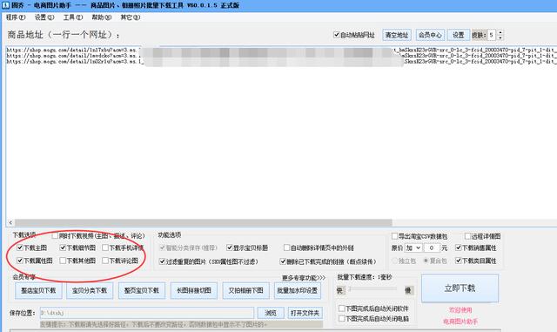Click 宝贝分类下载 button
The image size is (557, 332).
click(90, 291)
